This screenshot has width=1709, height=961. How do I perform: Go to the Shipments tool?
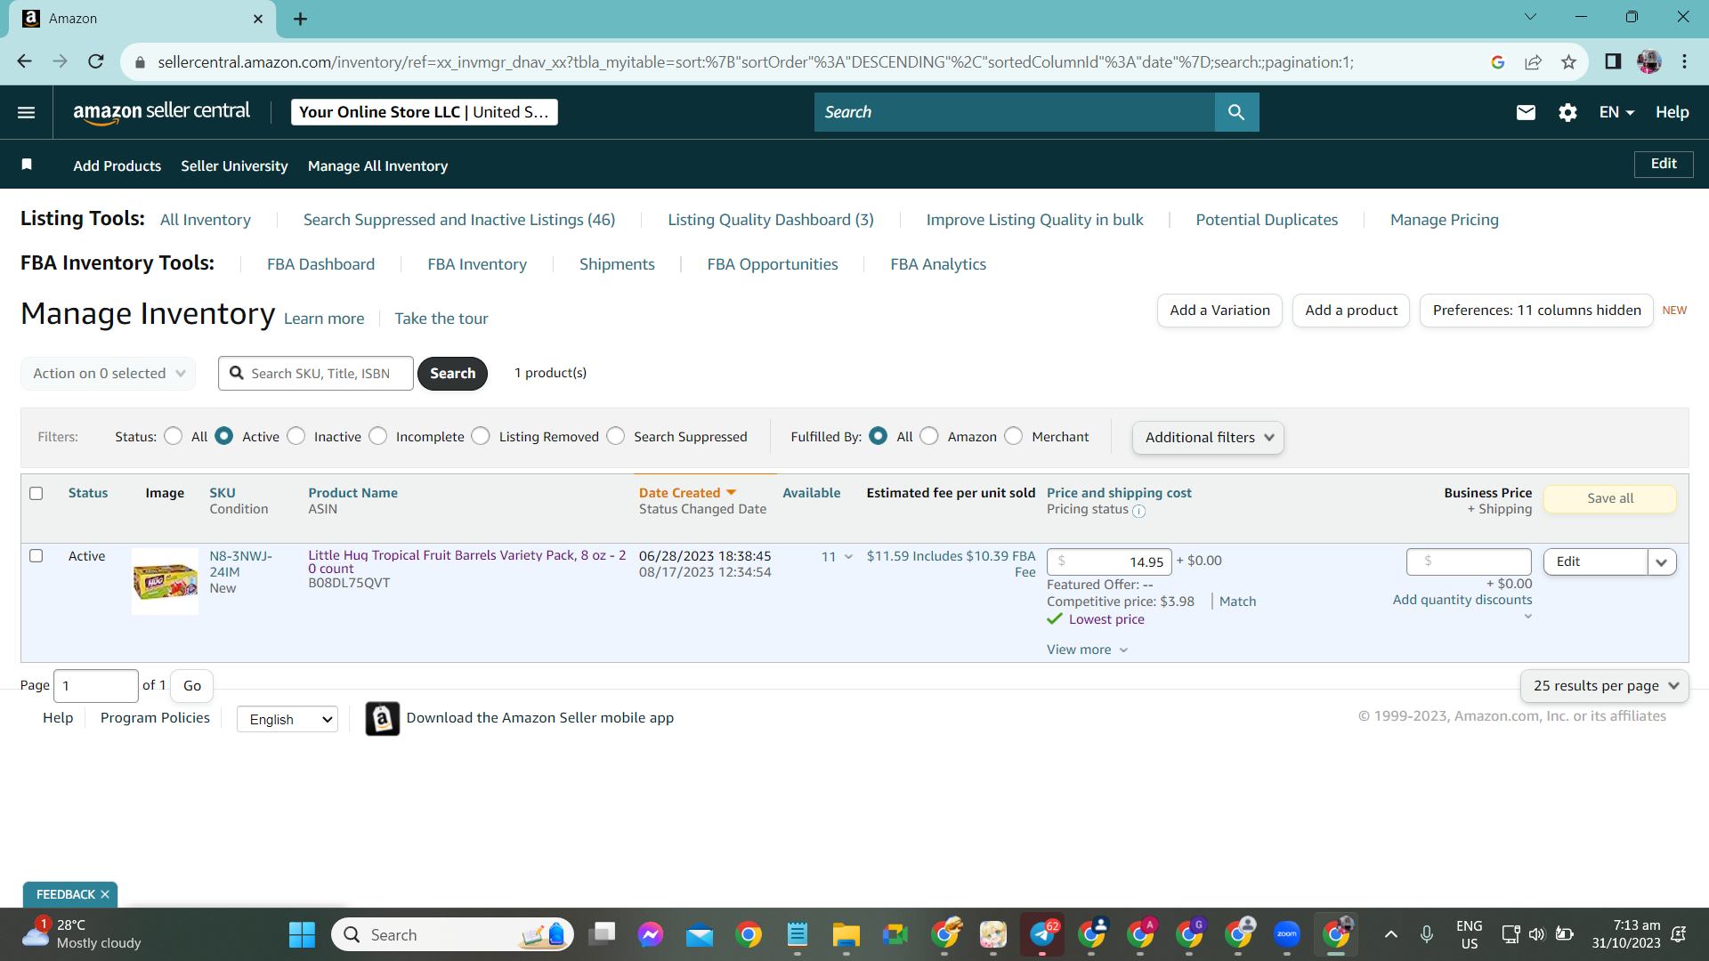[x=617, y=264]
